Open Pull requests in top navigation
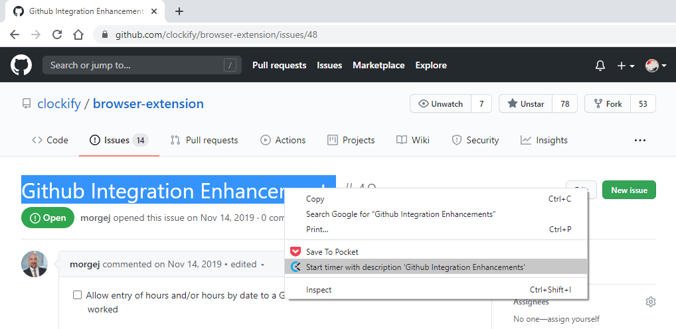Image resolution: width=676 pixels, height=329 pixels. (280, 66)
